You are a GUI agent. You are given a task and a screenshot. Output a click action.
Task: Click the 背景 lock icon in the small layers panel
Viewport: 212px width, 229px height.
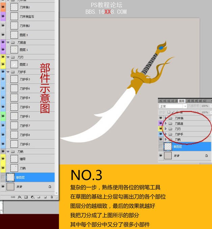click(207, 156)
